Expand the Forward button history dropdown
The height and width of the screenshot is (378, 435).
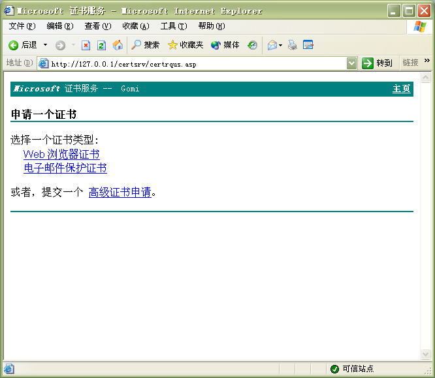[74, 44]
